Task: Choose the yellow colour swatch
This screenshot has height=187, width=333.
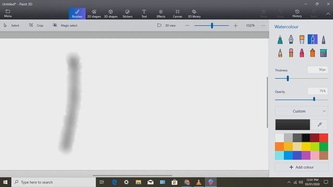Action: coord(306,146)
